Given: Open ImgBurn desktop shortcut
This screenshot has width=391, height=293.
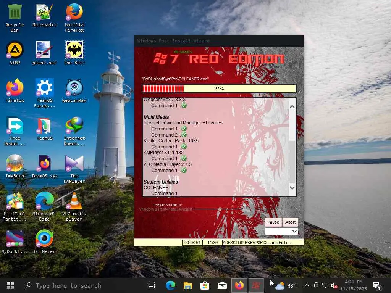Looking at the screenshot, I should click(x=15, y=166).
